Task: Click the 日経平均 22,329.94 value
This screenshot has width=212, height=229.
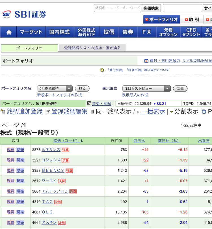Action: click(143, 104)
